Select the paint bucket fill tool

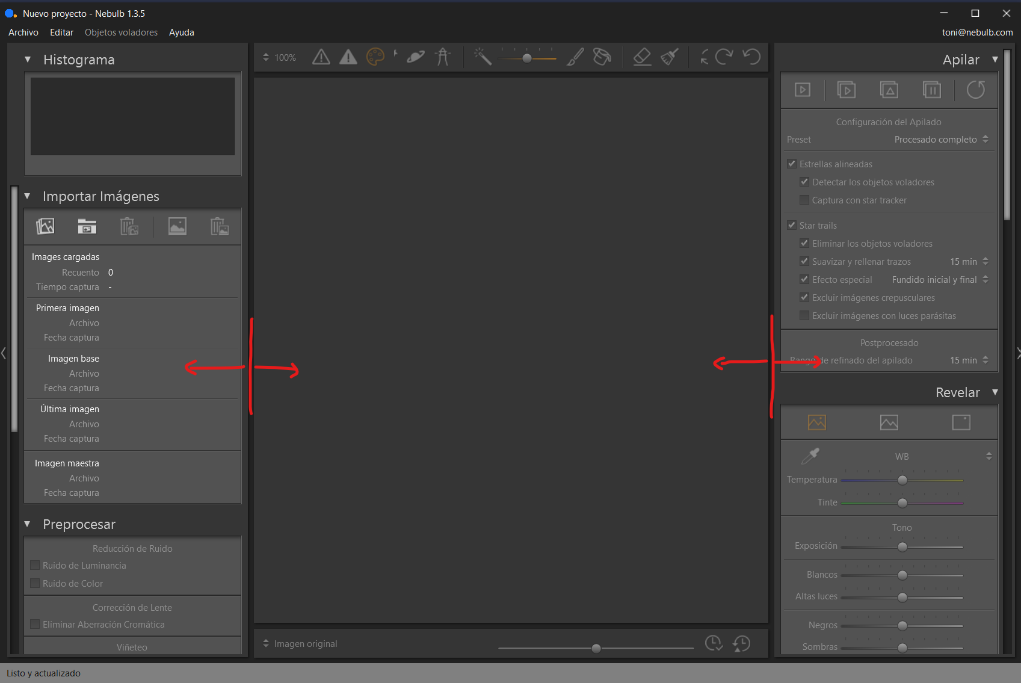coord(602,57)
